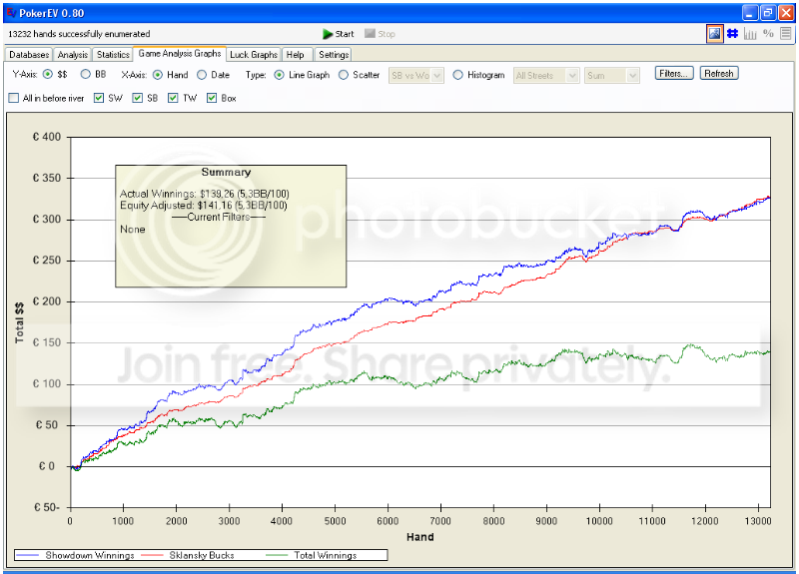Click the Stop icon in toolbar

(x=370, y=34)
